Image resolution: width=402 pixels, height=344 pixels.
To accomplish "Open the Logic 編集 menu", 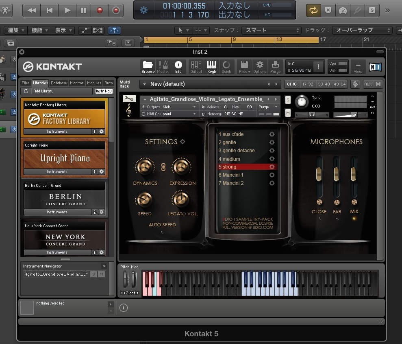I will click(16, 30).
